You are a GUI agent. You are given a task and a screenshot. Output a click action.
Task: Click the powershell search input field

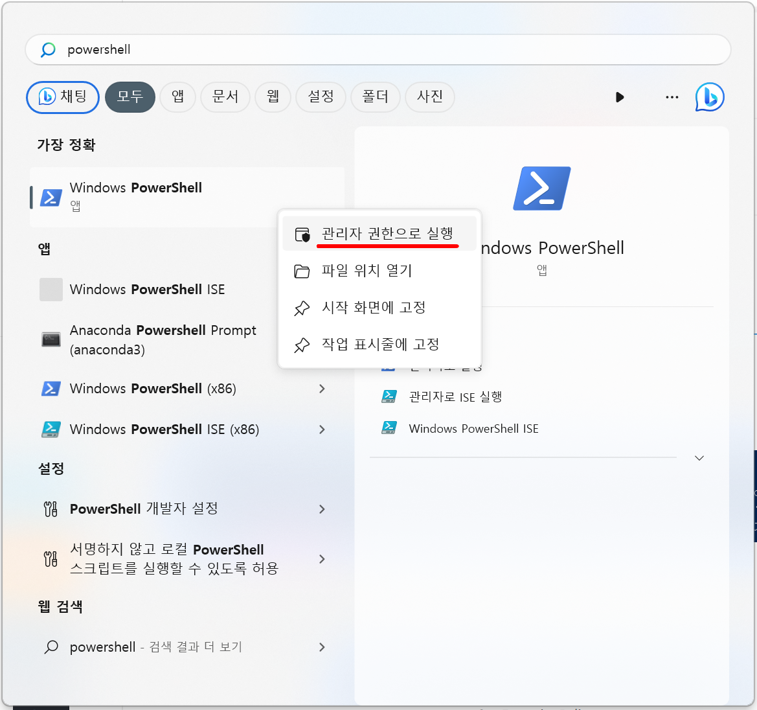click(x=378, y=49)
